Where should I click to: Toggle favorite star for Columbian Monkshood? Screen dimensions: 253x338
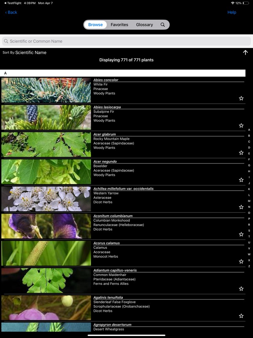click(x=241, y=234)
